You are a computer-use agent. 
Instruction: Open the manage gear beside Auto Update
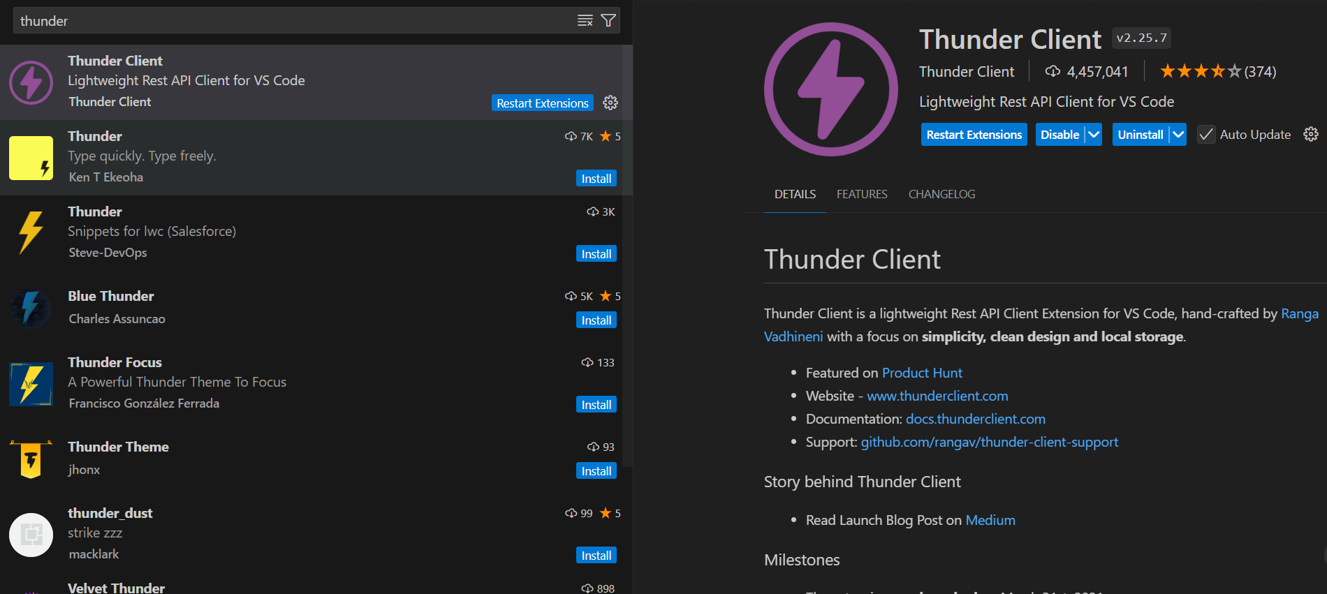click(1311, 134)
